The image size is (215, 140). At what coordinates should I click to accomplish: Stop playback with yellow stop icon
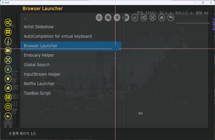click(x=8, y=79)
